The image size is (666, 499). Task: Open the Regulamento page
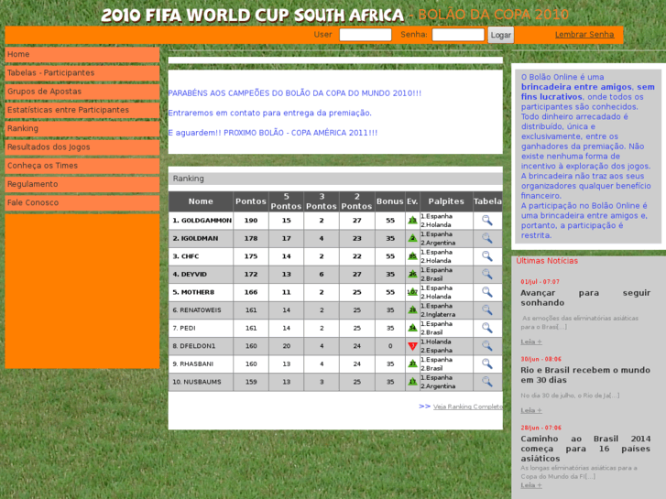click(82, 184)
